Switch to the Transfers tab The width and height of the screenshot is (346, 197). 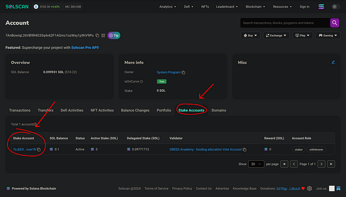45,110
